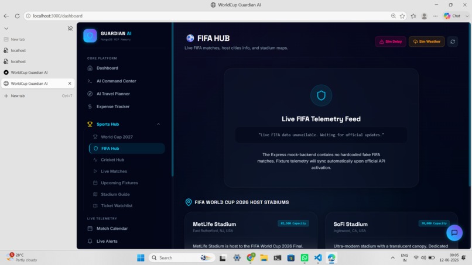Click the shield icon in telemetry card

(x=321, y=96)
